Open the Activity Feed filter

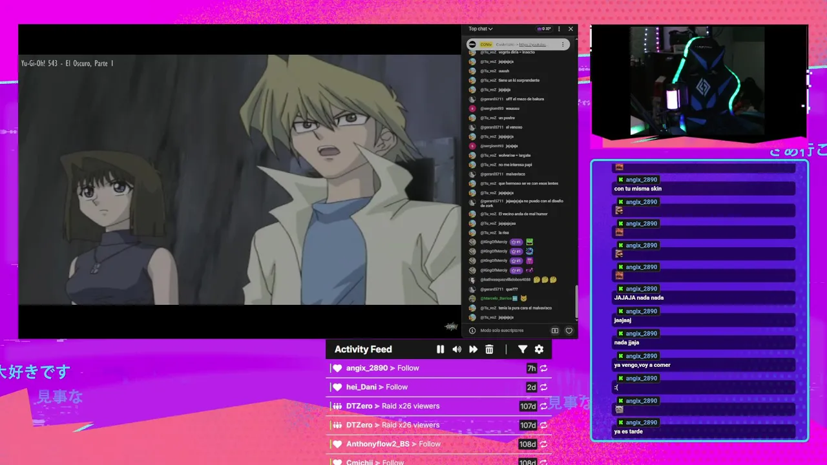tap(523, 349)
